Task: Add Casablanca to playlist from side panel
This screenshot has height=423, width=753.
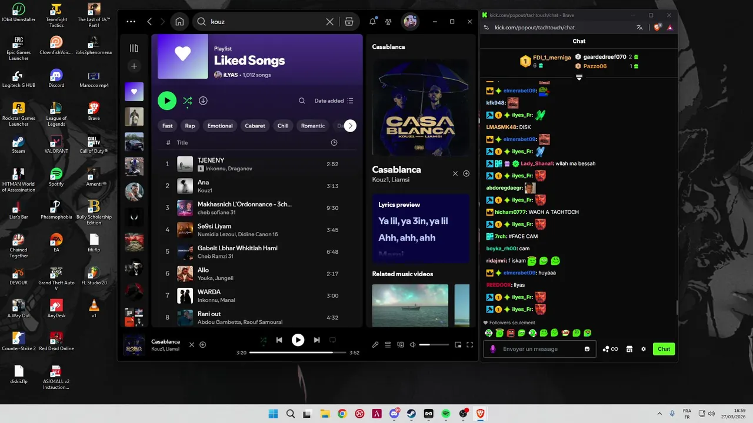Action: (466, 174)
